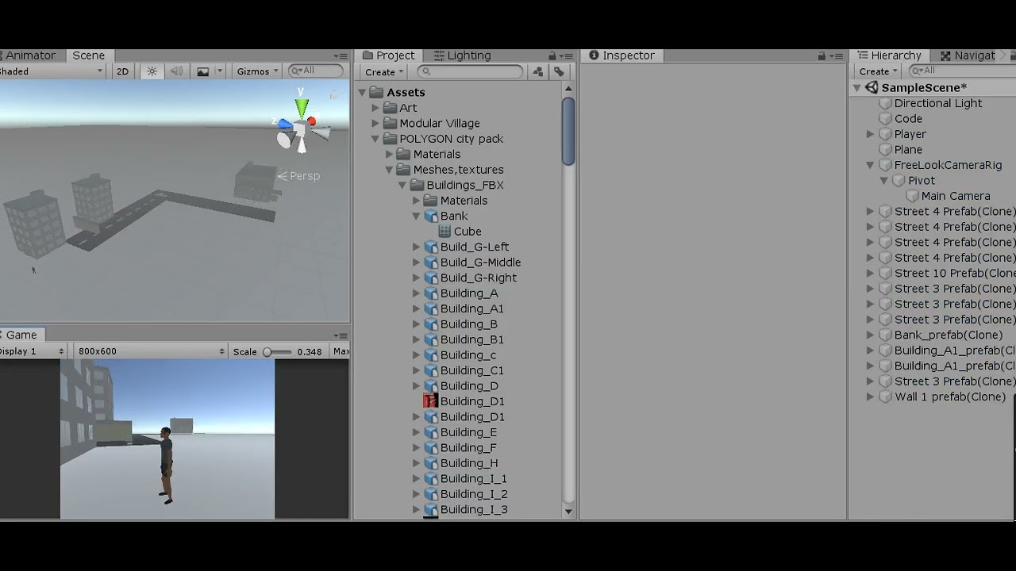Toggle the Inspector panel lock icon

pos(822,56)
